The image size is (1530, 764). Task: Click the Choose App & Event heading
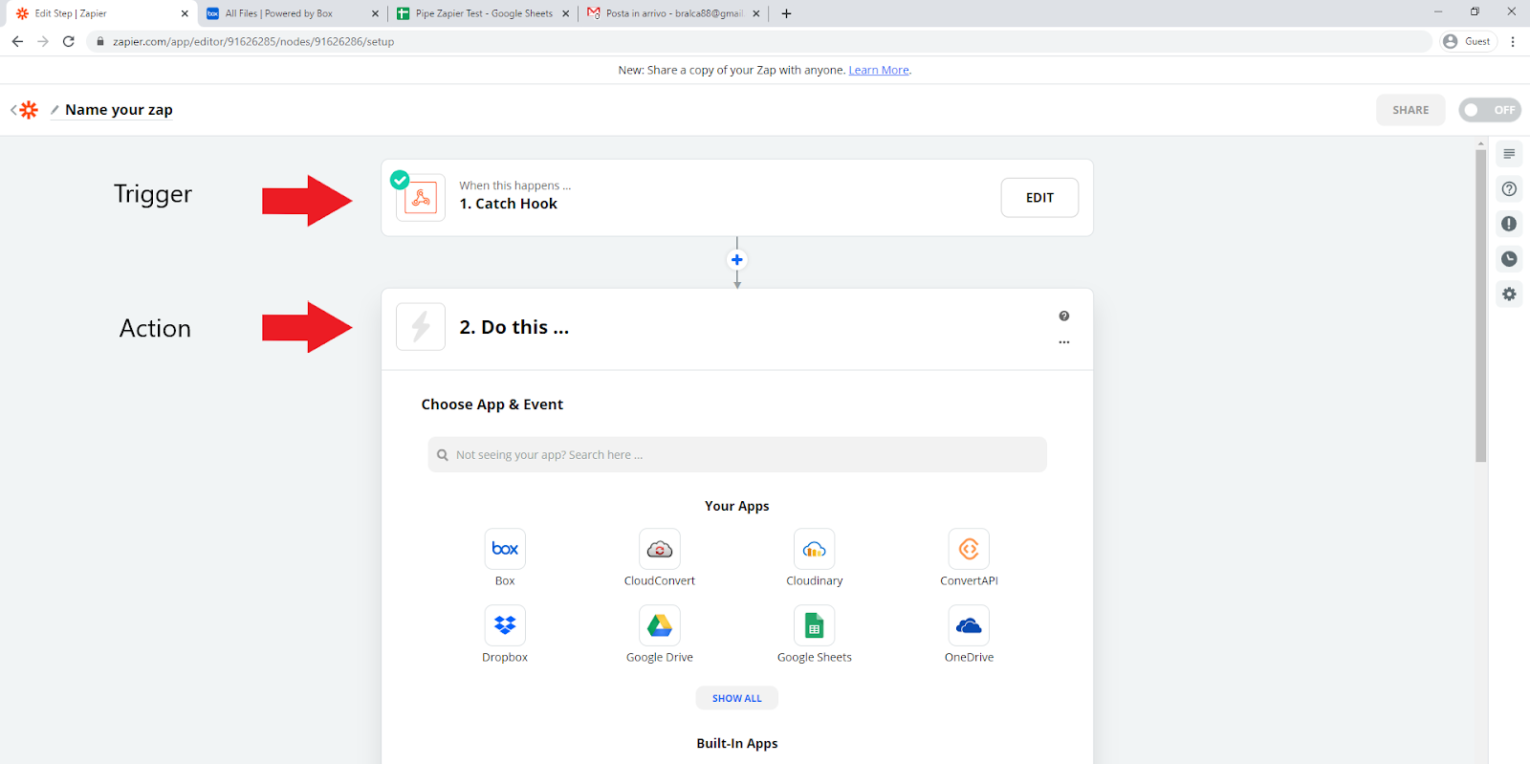click(492, 404)
